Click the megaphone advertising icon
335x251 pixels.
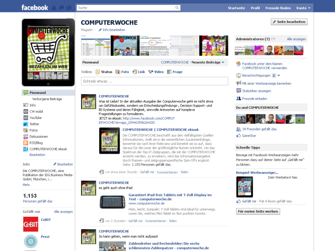point(239,83)
